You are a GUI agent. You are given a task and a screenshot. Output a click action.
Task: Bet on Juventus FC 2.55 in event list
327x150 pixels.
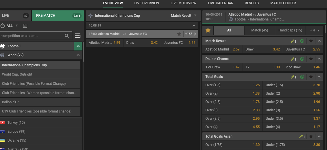[180, 43]
